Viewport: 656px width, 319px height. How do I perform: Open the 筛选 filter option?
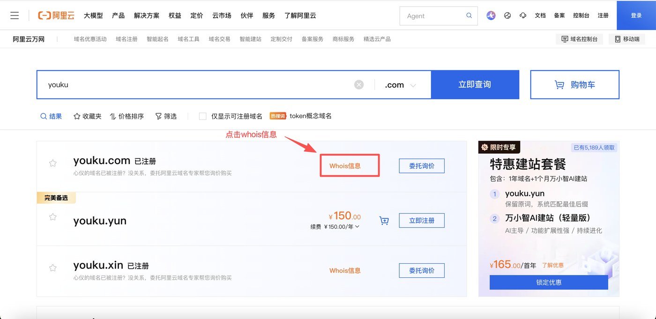tap(166, 116)
